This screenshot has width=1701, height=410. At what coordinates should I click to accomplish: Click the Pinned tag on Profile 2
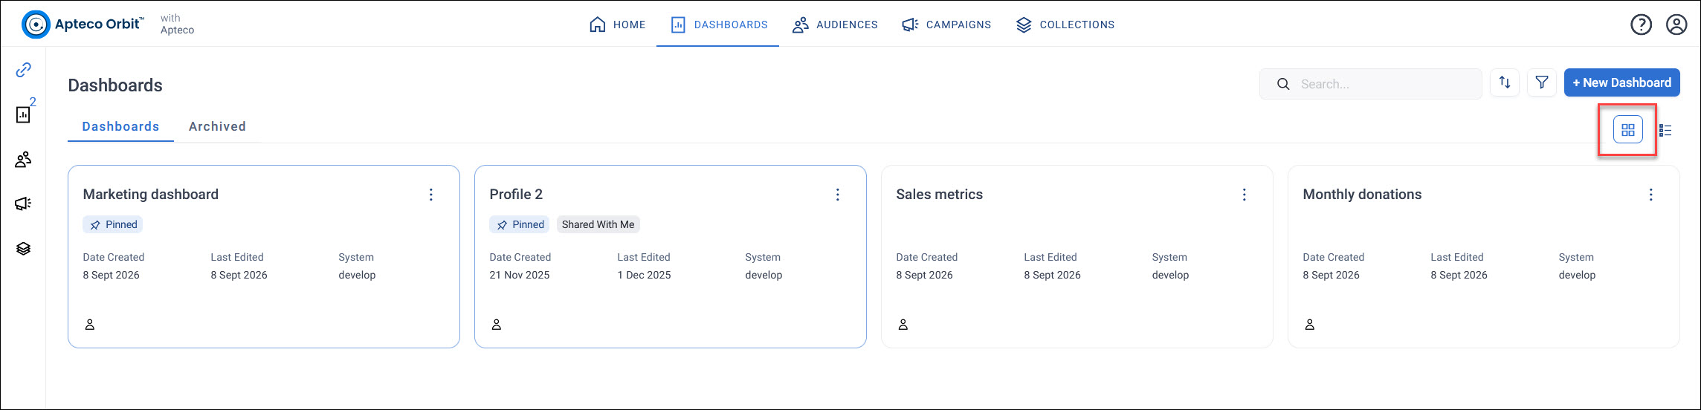click(x=520, y=224)
